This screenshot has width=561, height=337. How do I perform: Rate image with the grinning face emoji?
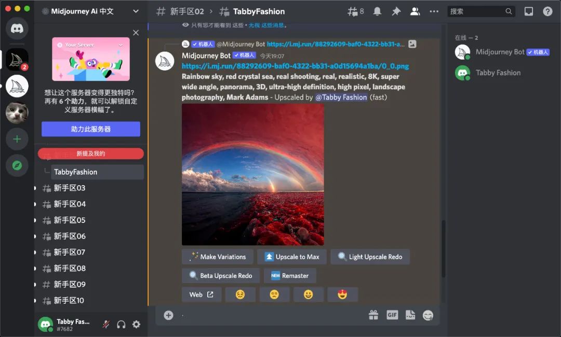click(309, 294)
